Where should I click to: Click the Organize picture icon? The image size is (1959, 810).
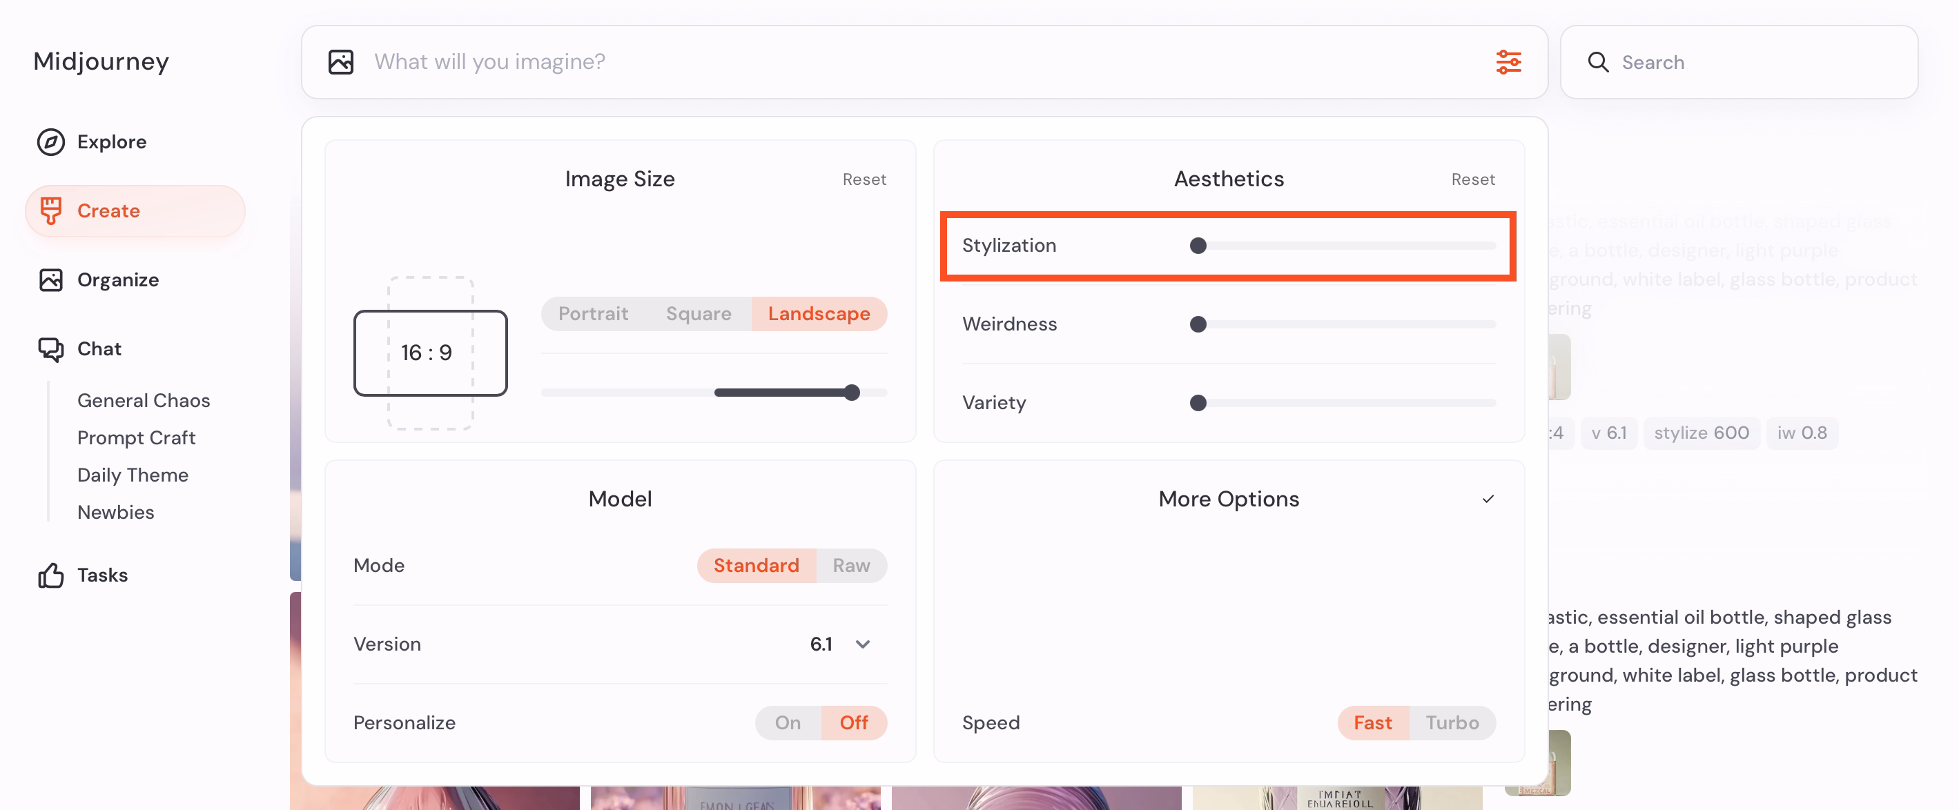point(51,279)
